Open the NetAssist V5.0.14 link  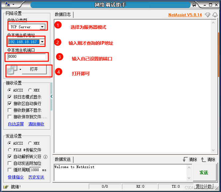(185, 15)
